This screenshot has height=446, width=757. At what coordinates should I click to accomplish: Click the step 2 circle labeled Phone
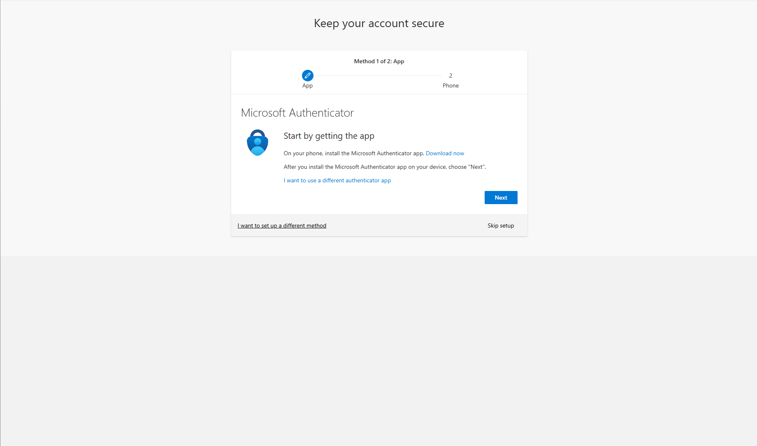click(450, 76)
